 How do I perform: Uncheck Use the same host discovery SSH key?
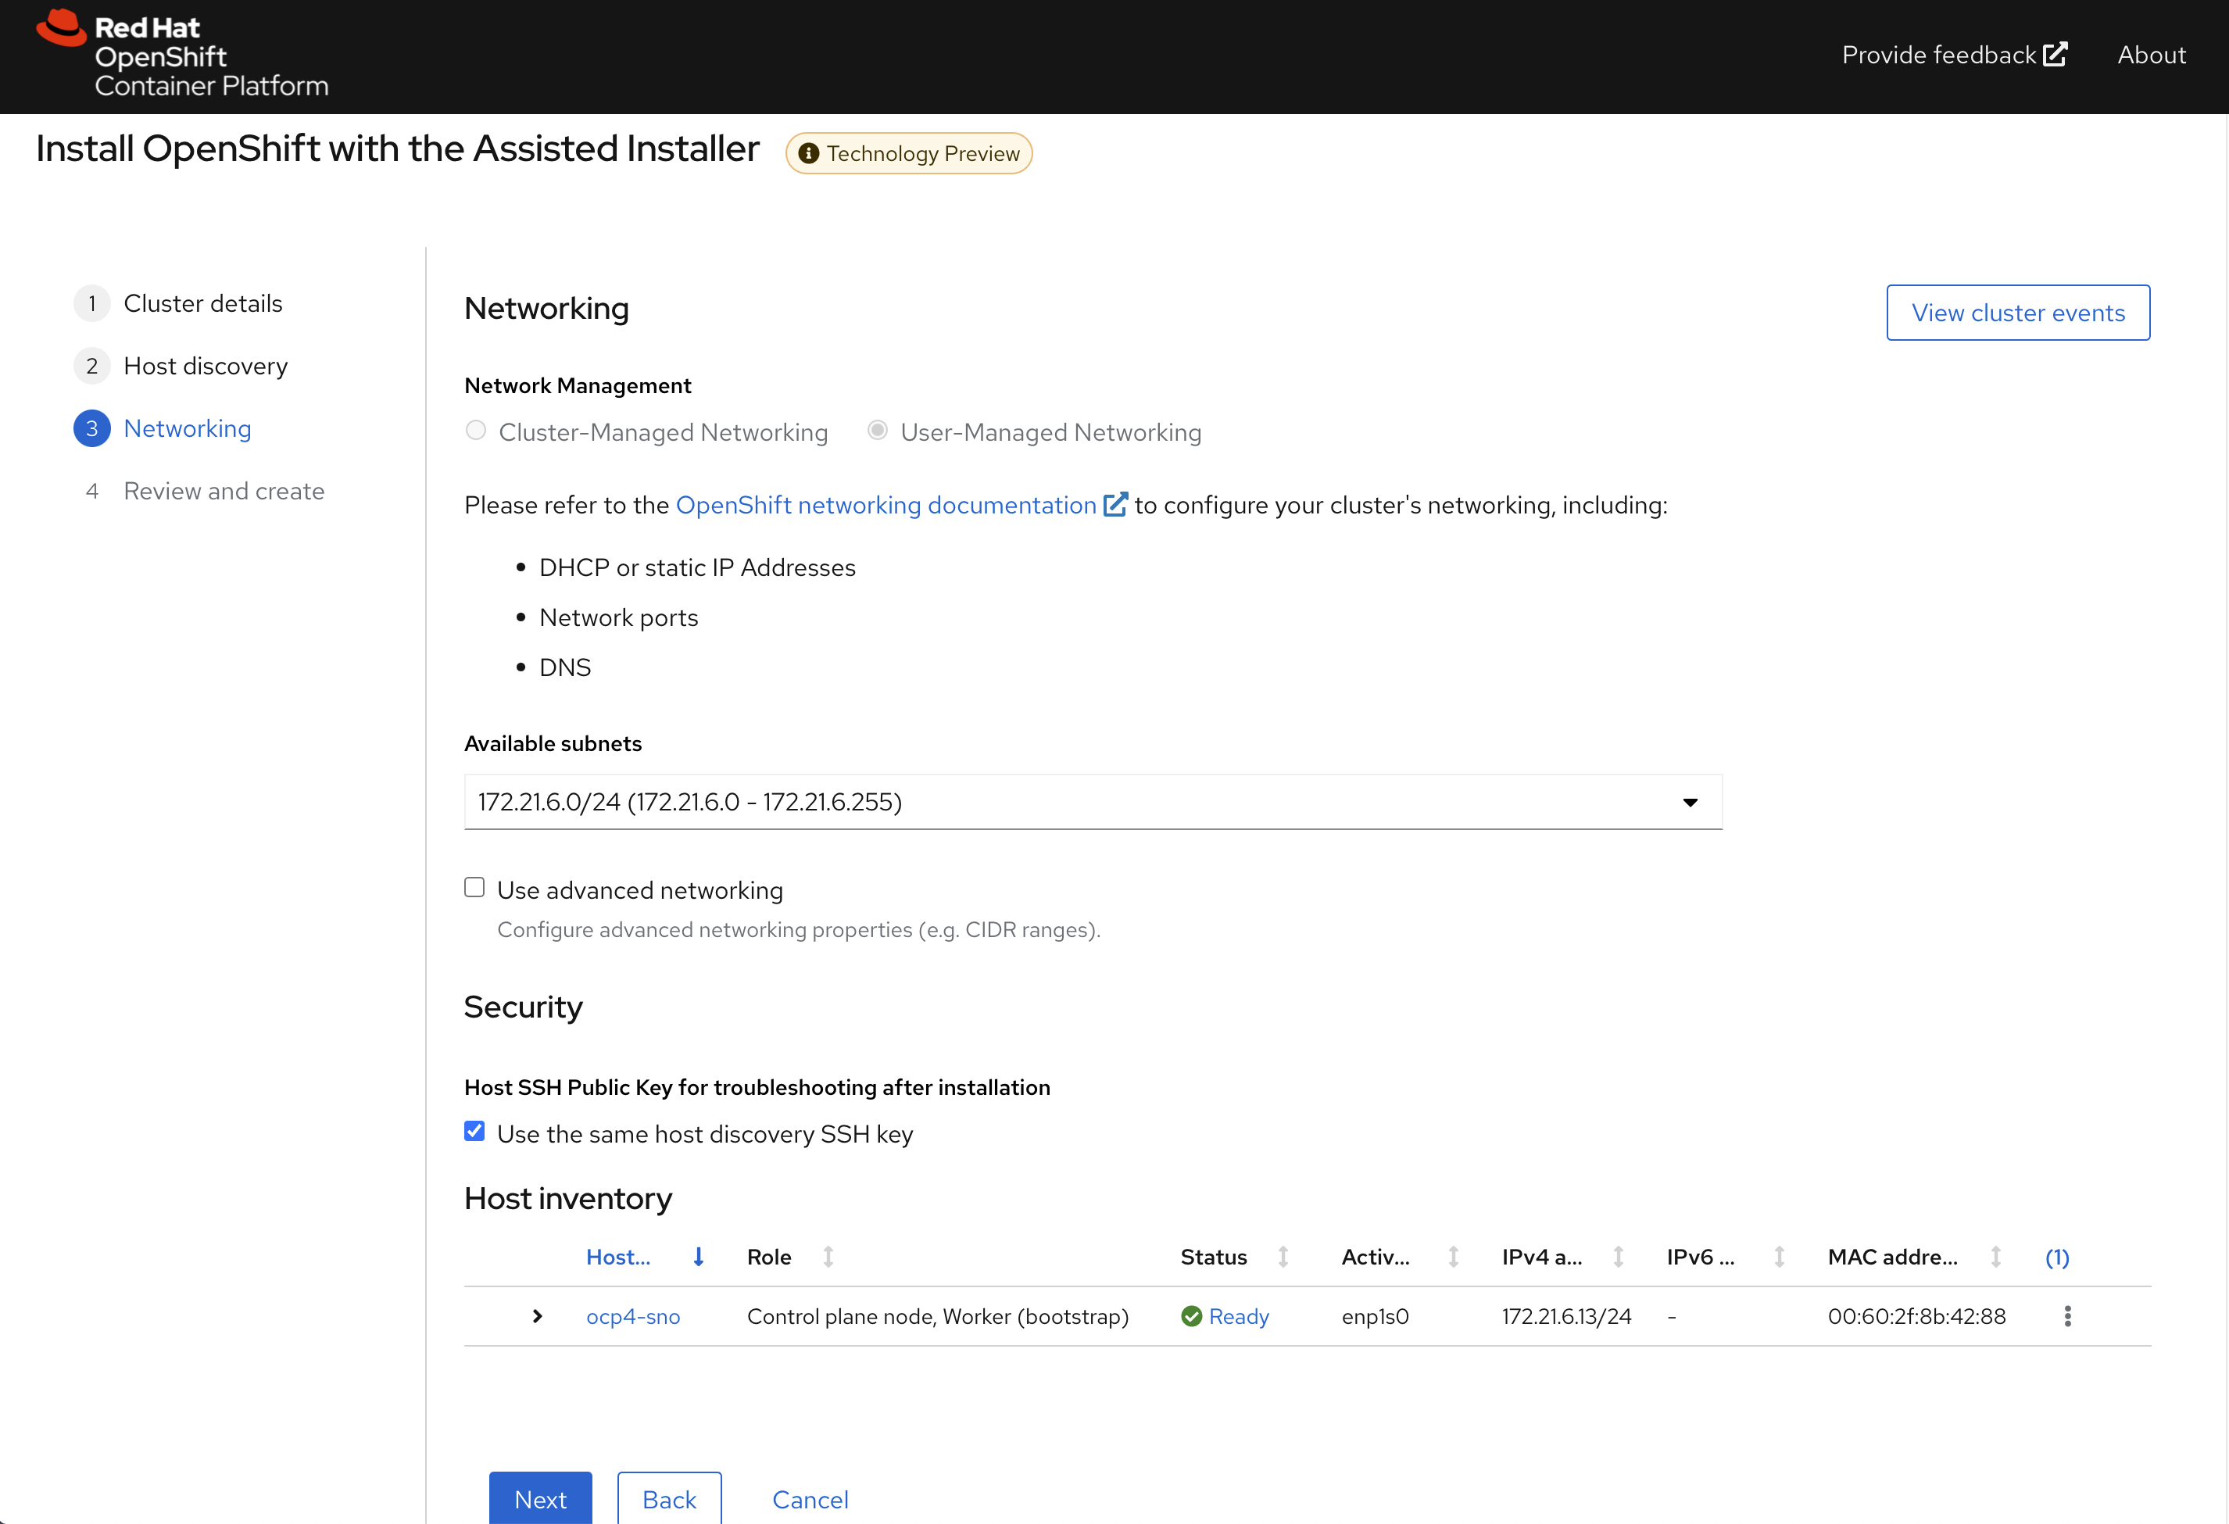[x=474, y=1132]
